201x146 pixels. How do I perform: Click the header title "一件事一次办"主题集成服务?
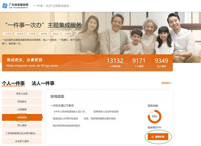pyautogui.click(x=51, y=6)
